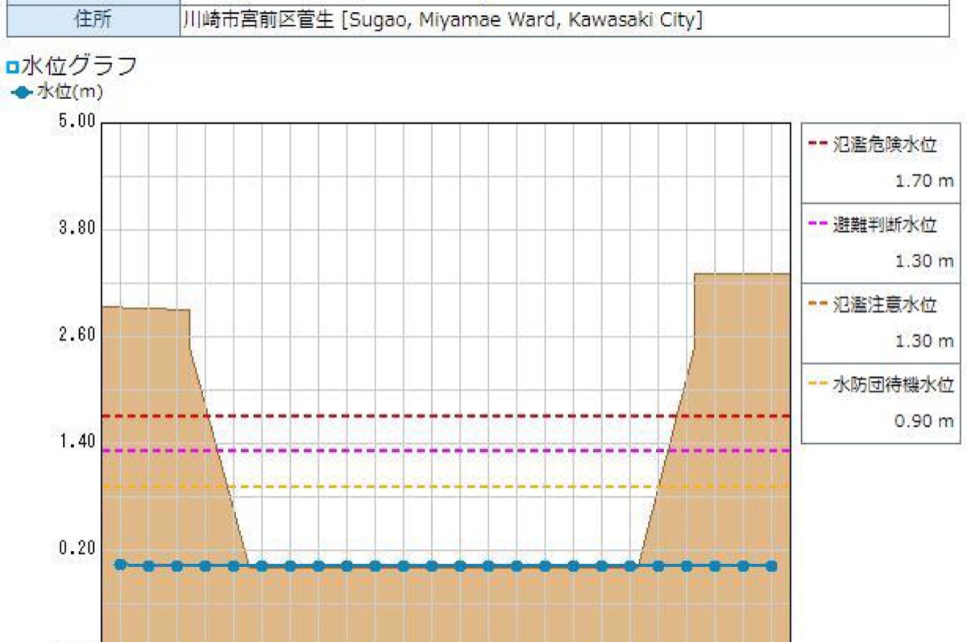Click the yellow dashed standby level line on the graph
The width and height of the screenshot is (967, 642).
tap(443, 487)
